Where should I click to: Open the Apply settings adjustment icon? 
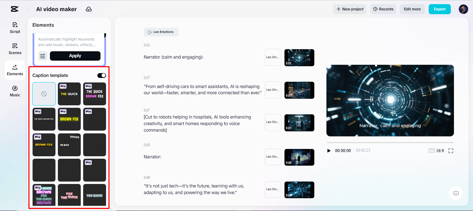click(x=43, y=56)
